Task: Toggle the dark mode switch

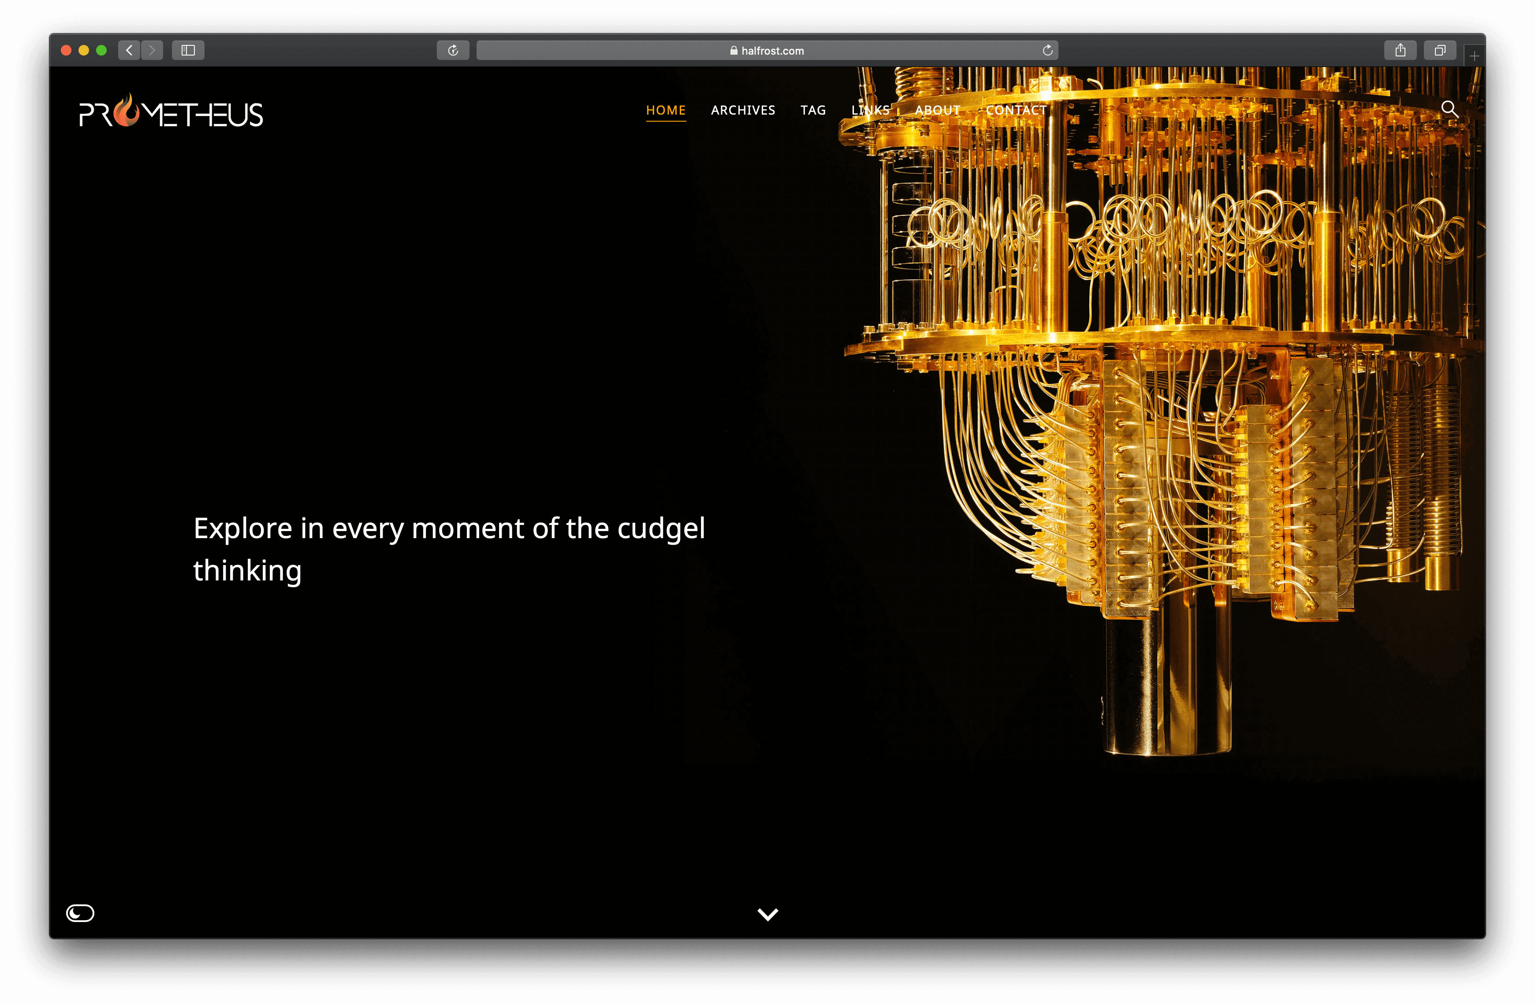Action: pyautogui.click(x=80, y=912)
